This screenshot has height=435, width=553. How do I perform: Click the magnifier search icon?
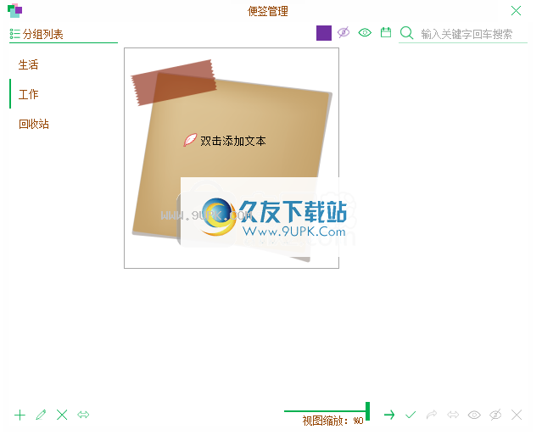point(406,33)
